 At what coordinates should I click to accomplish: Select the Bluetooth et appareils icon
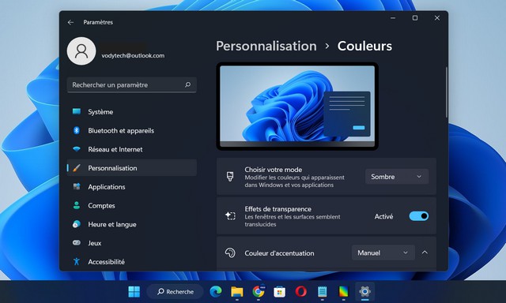tap(77, 130)
